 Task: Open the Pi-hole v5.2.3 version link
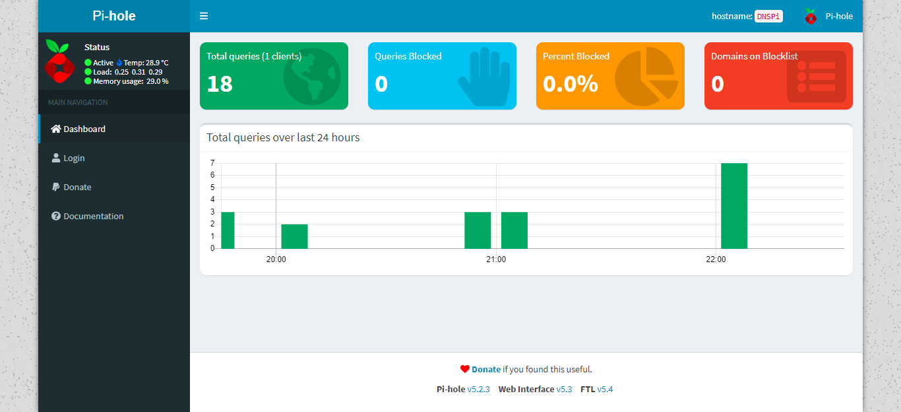478,389
